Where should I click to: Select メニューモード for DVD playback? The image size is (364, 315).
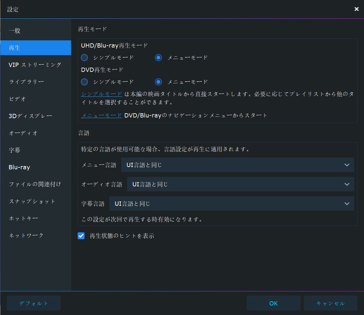[x=159, y=82]
